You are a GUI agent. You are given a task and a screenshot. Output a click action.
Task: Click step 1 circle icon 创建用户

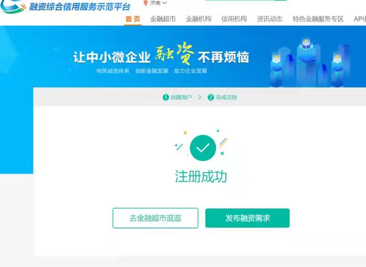point(166,98)
